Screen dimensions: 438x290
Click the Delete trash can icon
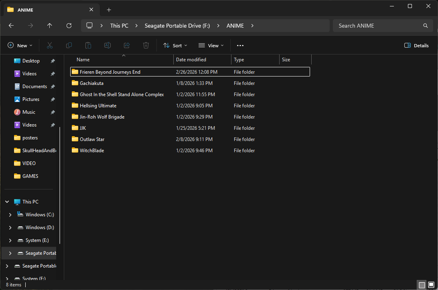[146, 46]
